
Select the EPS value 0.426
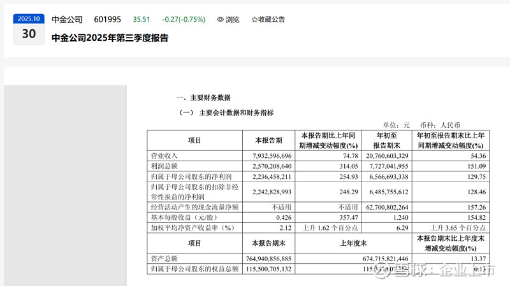click(284, 218)
